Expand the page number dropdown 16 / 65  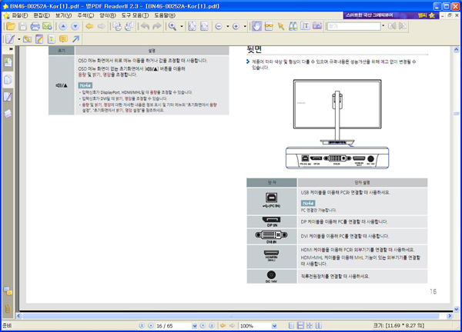195,326
